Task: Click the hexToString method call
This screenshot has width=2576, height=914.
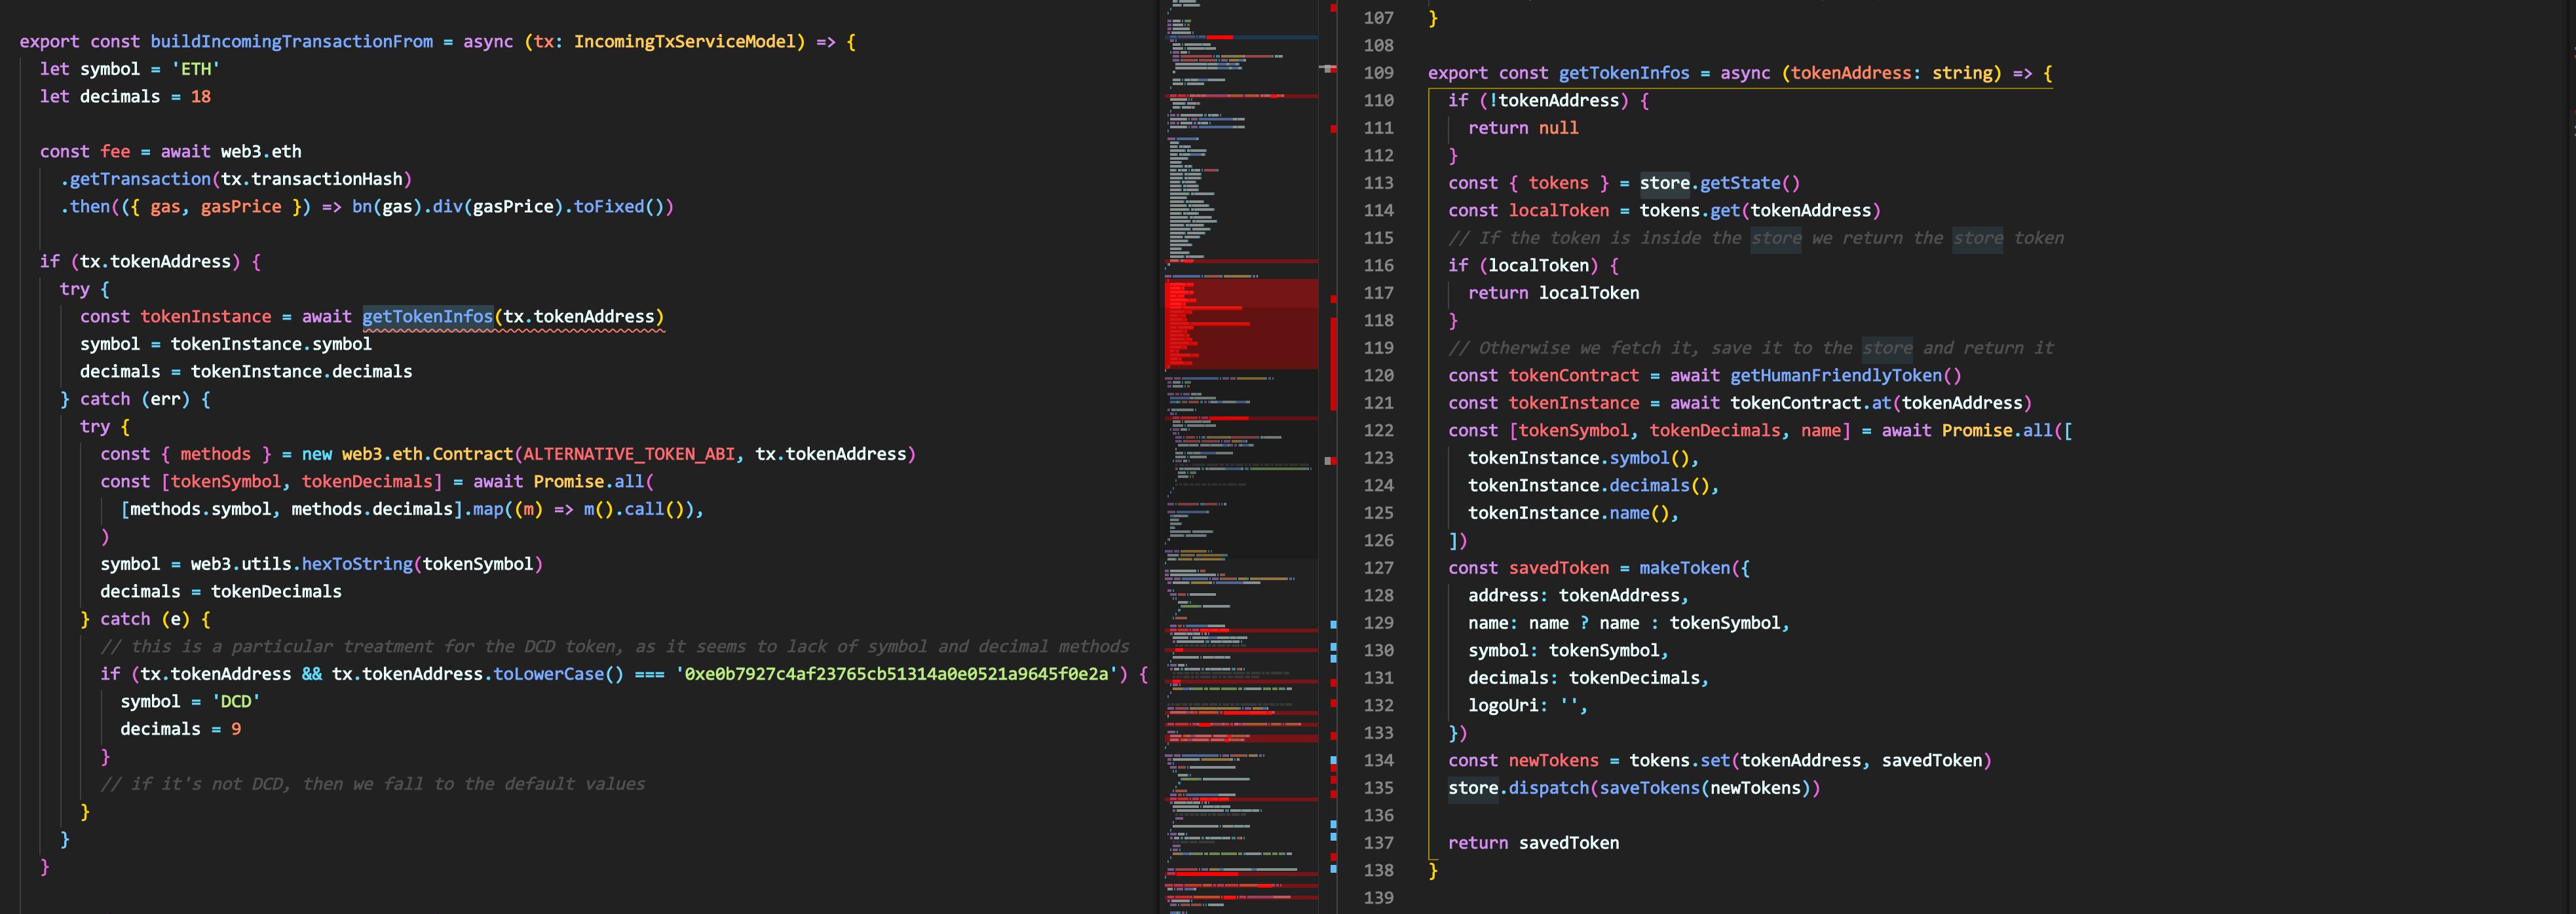Action: pos(357,564)
